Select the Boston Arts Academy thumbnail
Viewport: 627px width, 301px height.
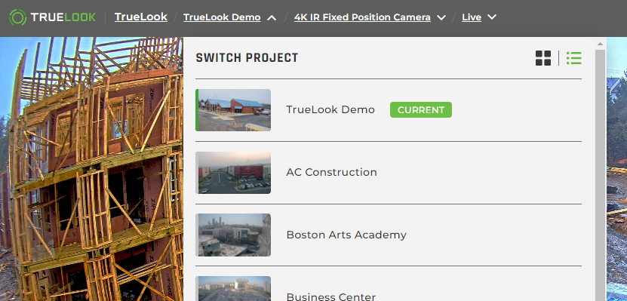[x=233, y=235]
